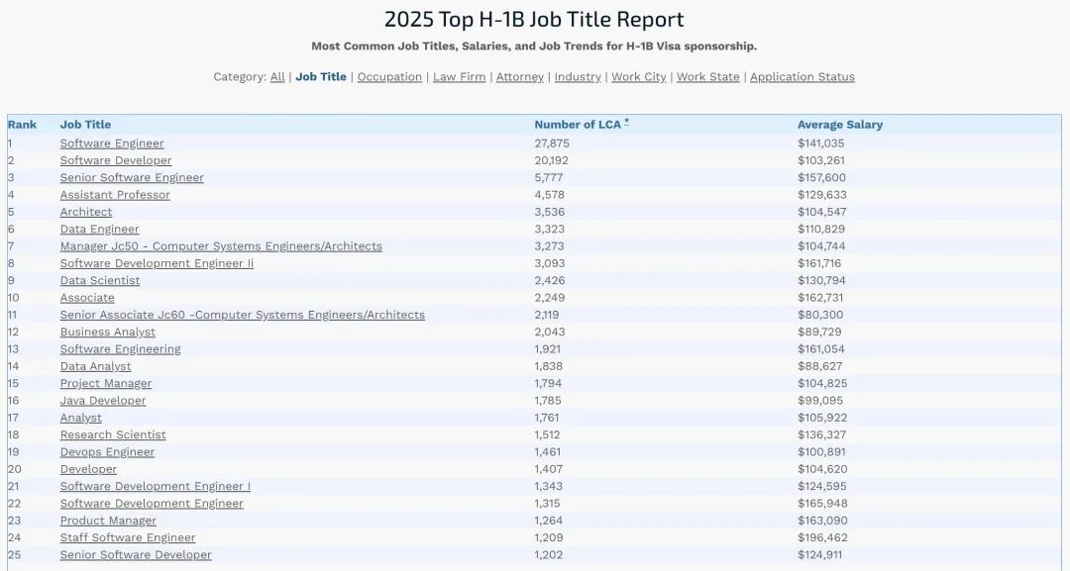Select the Job Title category
The width and height of the screenshot is (1070, 571).
click(x=321, y=77)
